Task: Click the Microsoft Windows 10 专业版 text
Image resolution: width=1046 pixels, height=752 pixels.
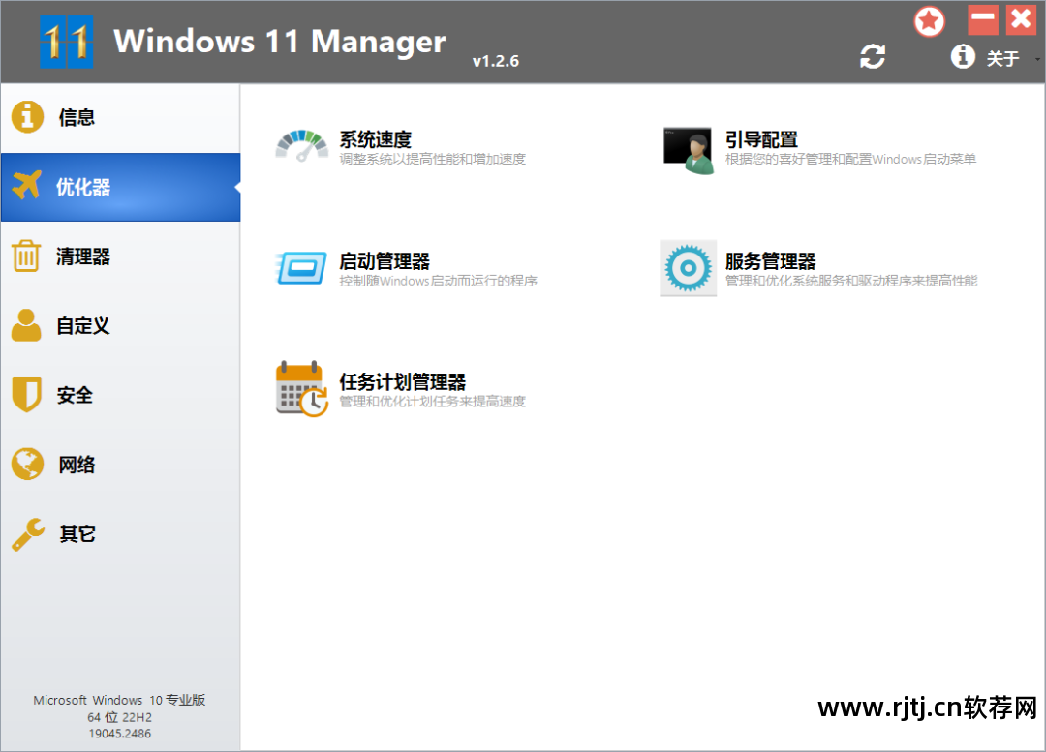Action: click(119, 700)
